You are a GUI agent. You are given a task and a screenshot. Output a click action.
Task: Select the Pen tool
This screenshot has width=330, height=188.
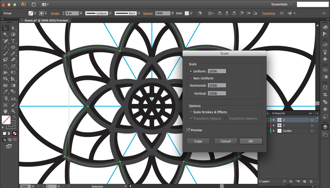click(5, 41)
